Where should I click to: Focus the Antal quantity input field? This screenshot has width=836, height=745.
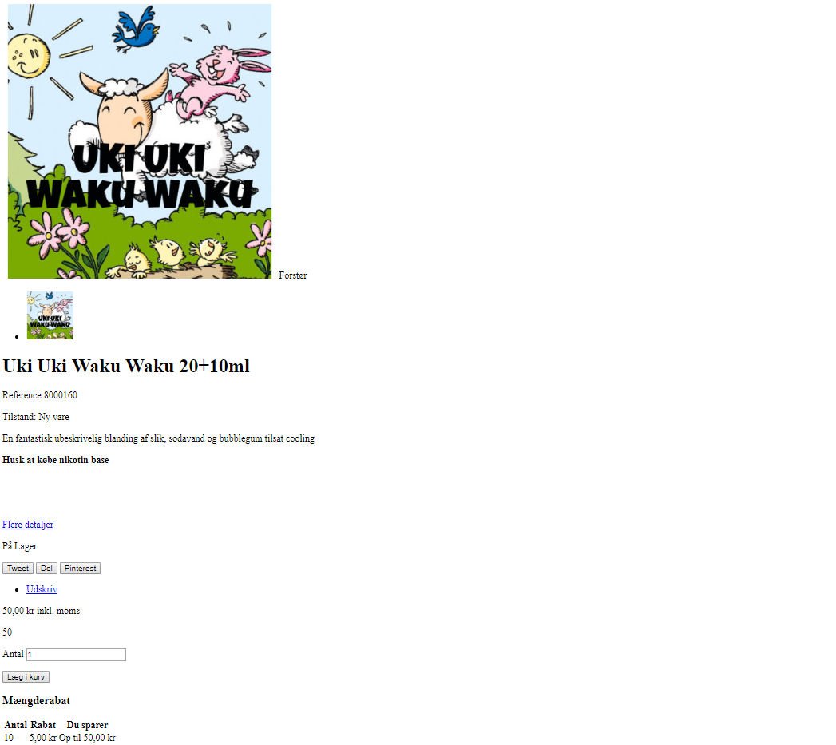coord(76,655)
